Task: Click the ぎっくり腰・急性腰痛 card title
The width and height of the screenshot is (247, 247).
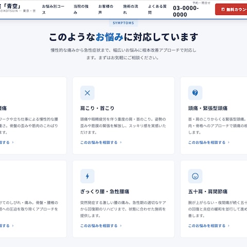Action: (x=104, y=191)
